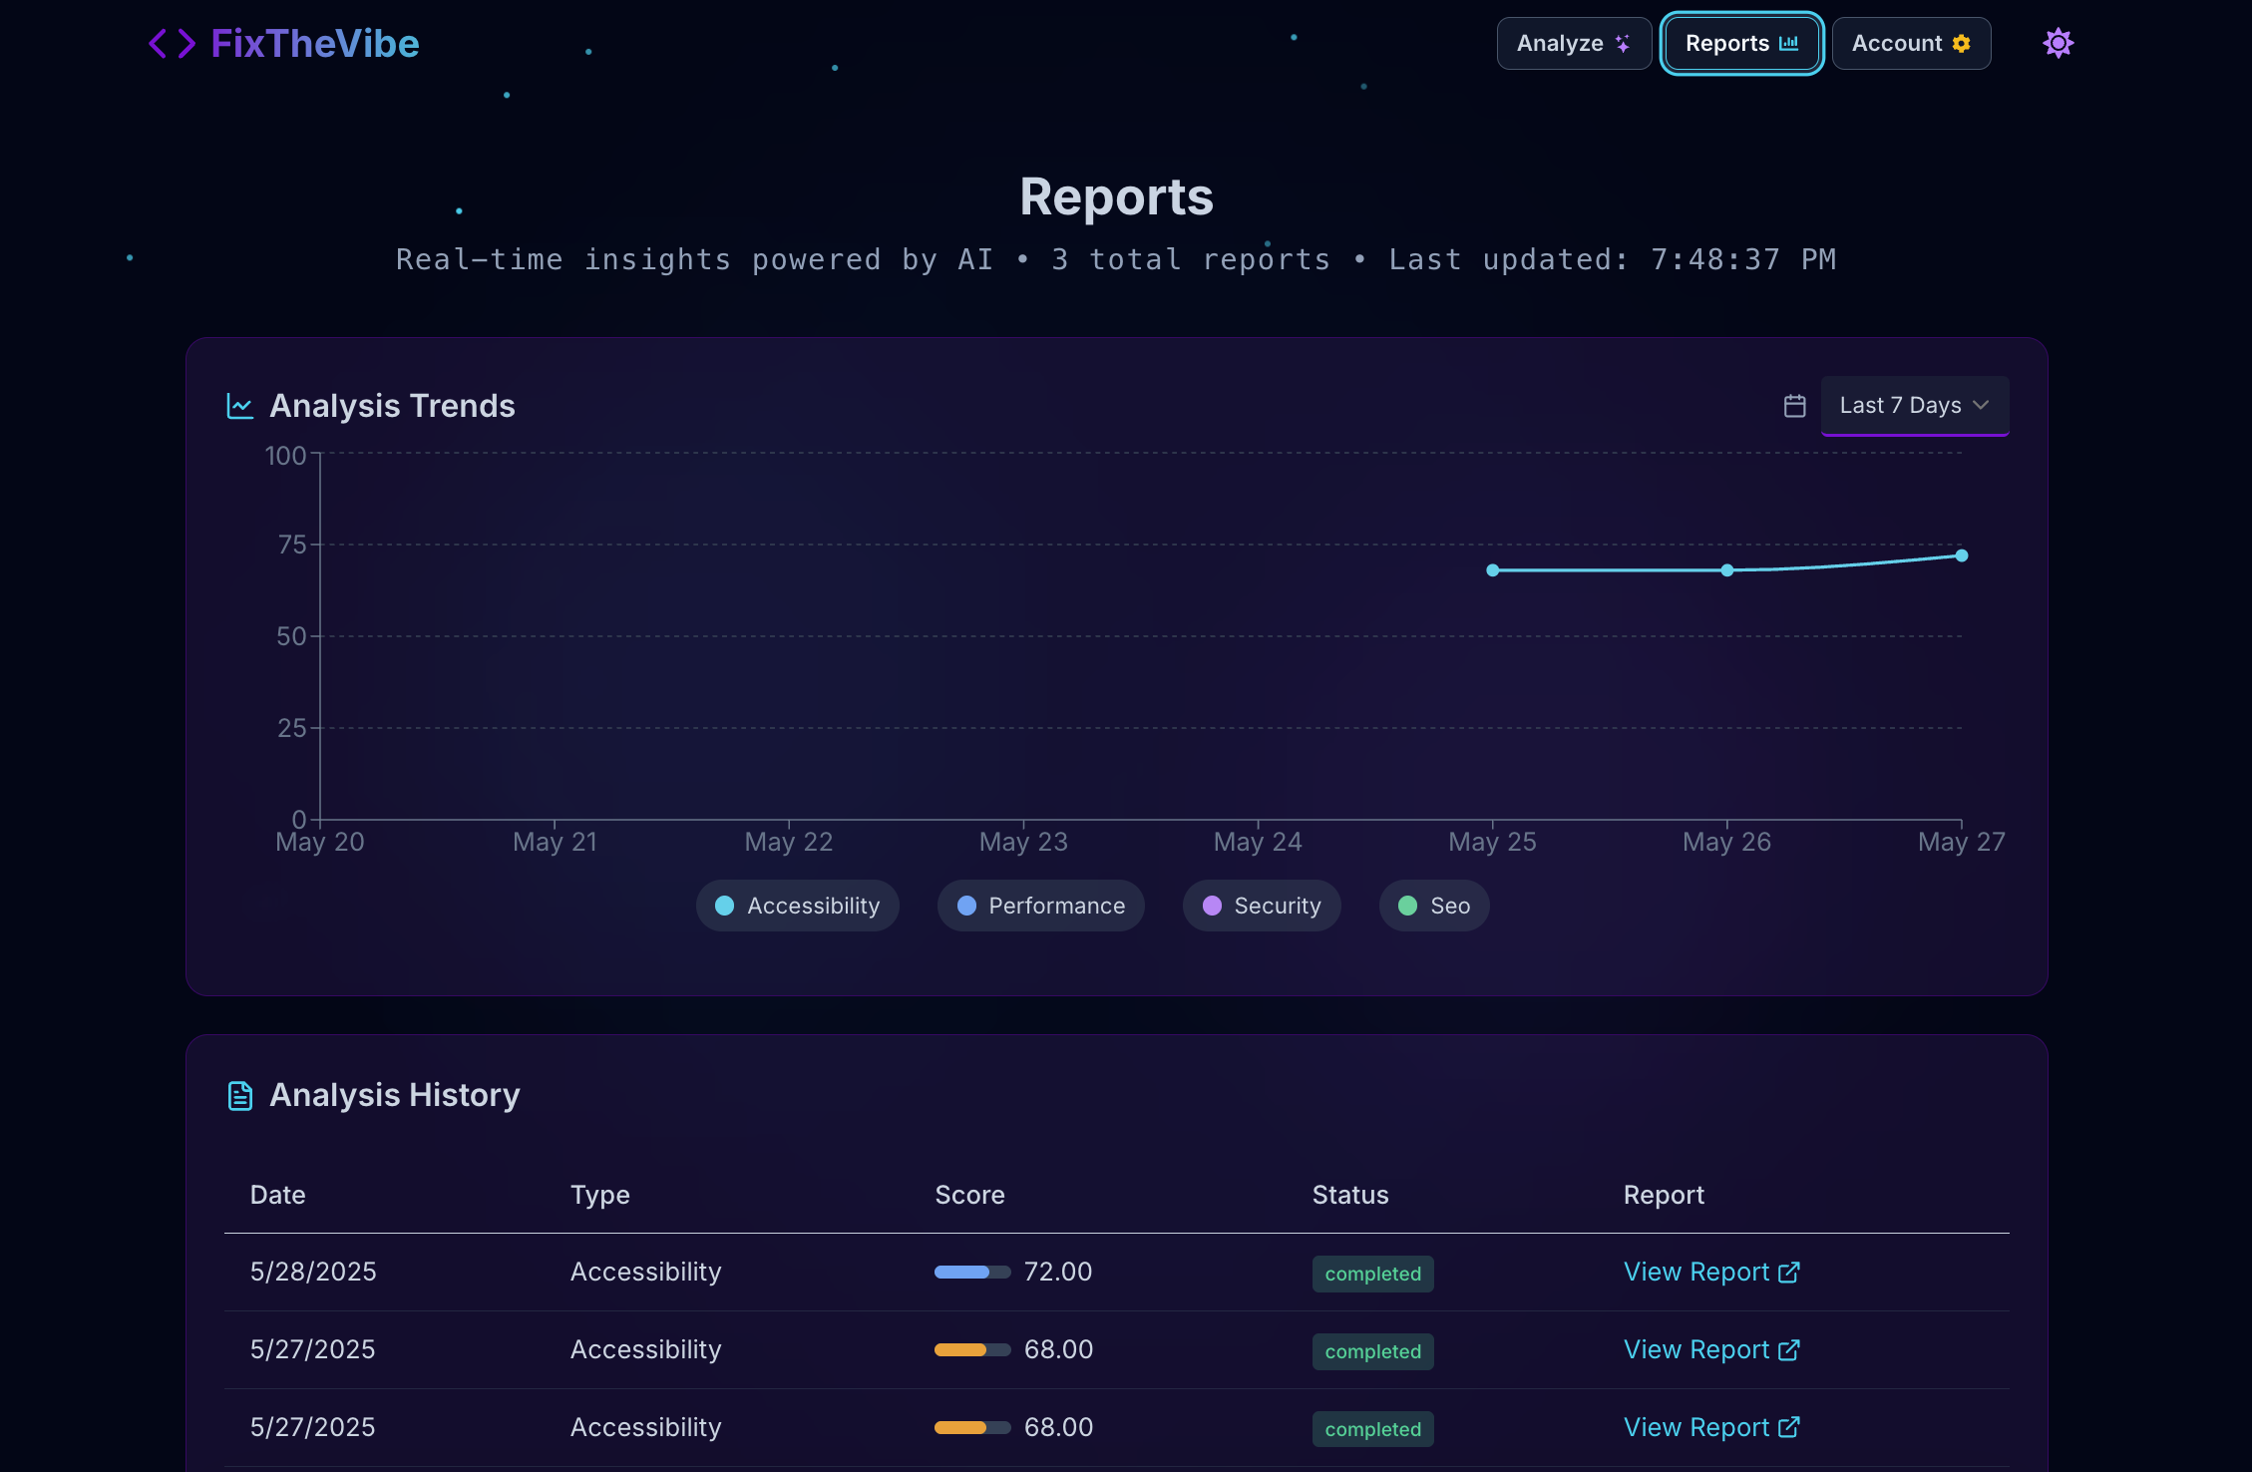Click the Type column header

point(599,1195)
